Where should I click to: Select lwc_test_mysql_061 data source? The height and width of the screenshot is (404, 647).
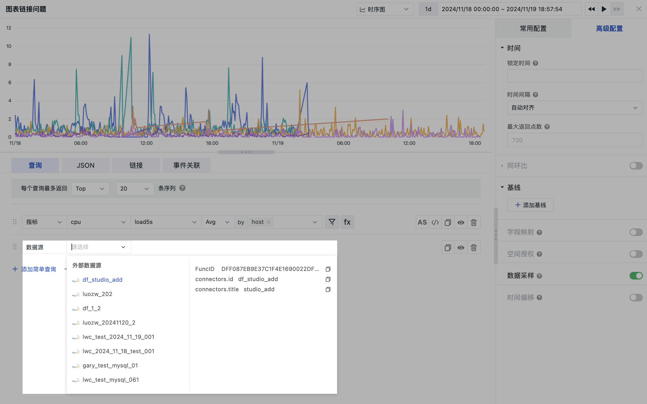111,380
